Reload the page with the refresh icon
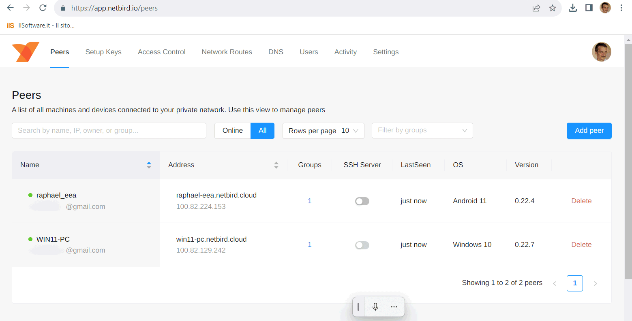This screenshot has width=632, height=321. click(x=43, y=8)
